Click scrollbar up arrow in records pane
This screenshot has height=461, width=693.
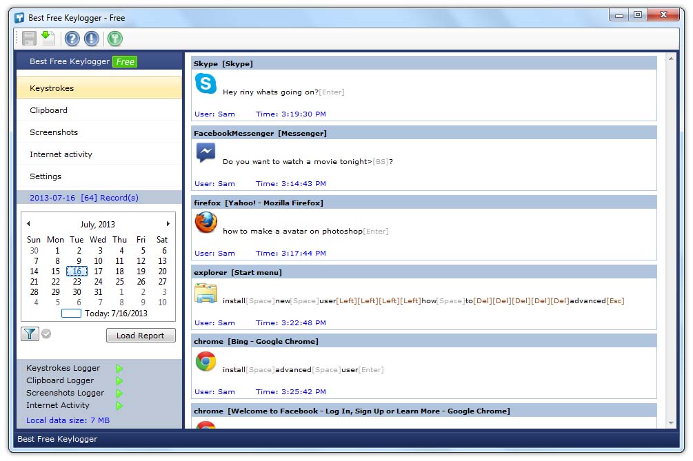click(671, 59)
